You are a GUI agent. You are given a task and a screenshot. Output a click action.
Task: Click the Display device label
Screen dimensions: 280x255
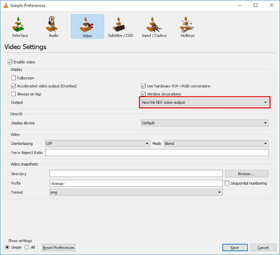click(x=23, y=123)
